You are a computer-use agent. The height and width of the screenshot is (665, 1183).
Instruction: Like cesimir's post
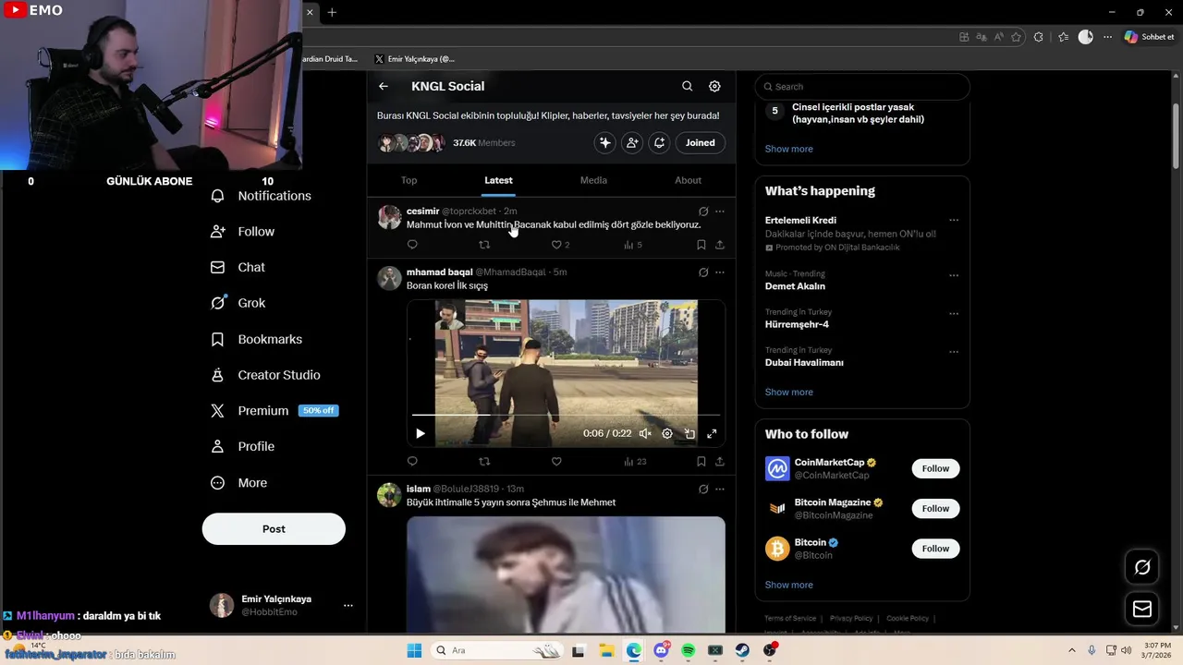tap(556, 245)
